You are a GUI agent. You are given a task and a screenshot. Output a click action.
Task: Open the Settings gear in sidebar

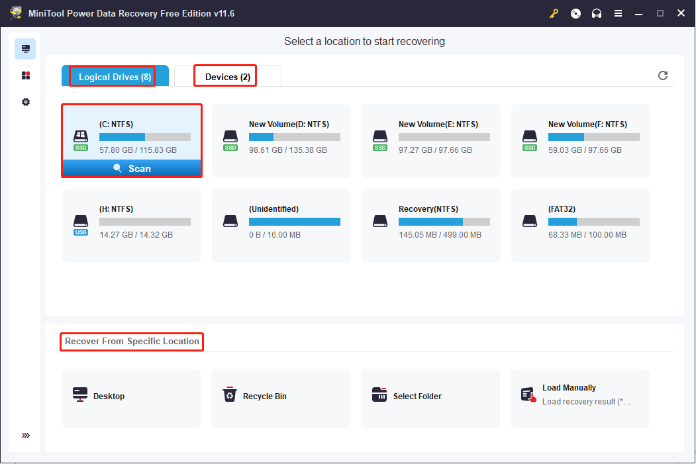point(26,102)
